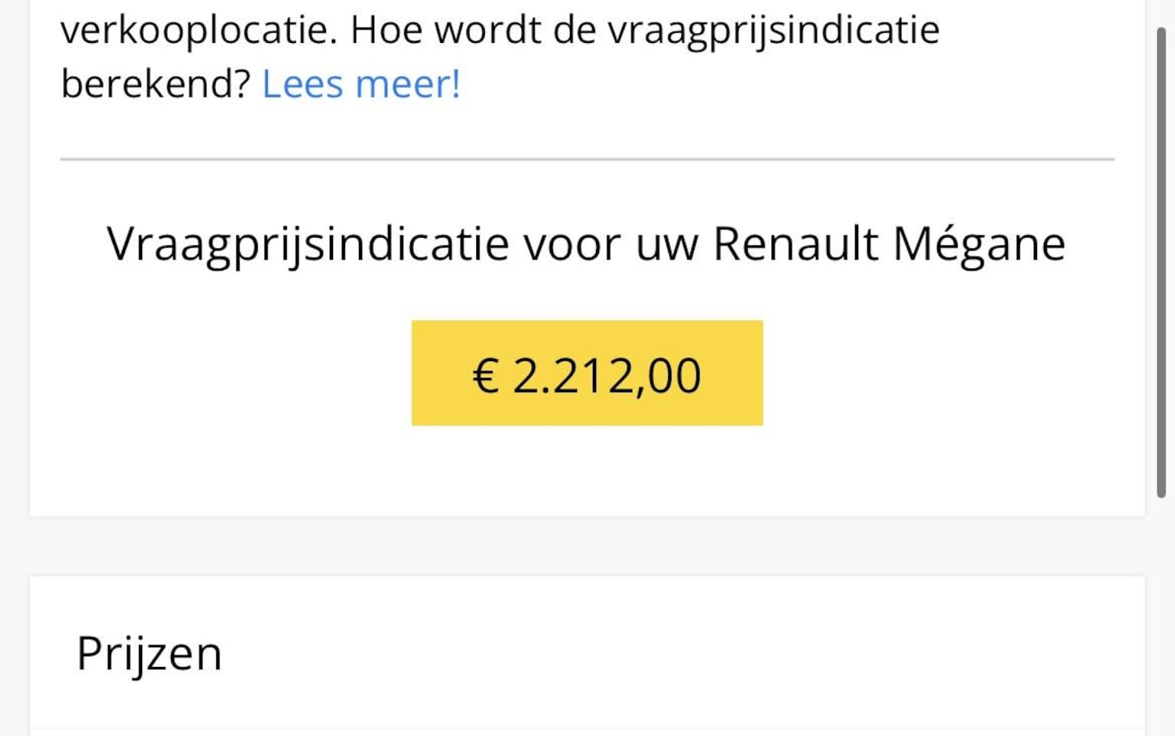Select the "Prijzen" section heading
Viewport: 1175px width, 736px height.
tap(149, 654)
